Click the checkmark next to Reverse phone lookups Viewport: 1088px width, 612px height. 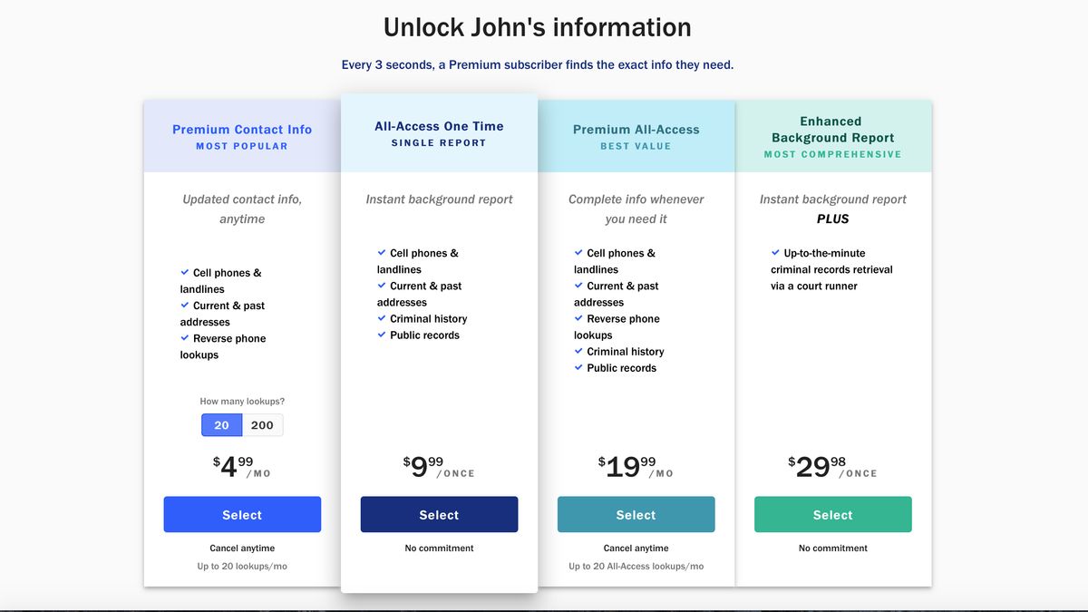[184, 338]
